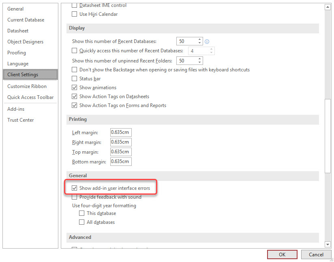
Task: Increase Recent Databases count with up arrow
Action: (x=200, y=39)
